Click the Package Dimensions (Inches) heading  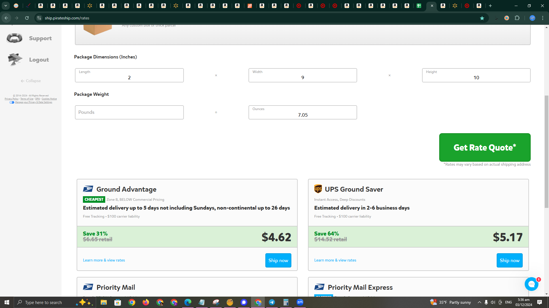coord(106,57)
